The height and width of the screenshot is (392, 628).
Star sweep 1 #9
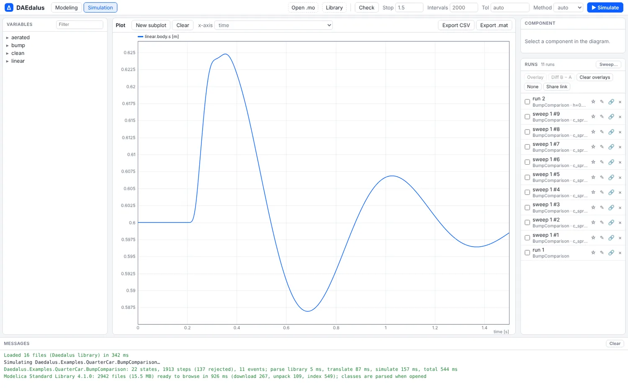tap(593, 117)
